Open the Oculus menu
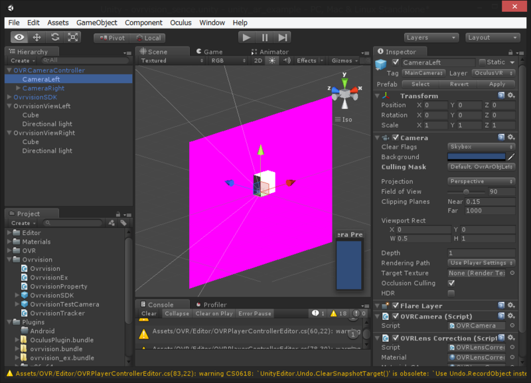 [x=181, y=23]
